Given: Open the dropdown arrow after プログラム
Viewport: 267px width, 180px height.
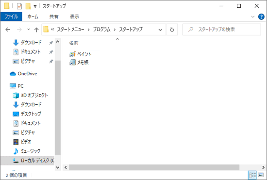Looking at the screenshot, I should coord(115,30).
